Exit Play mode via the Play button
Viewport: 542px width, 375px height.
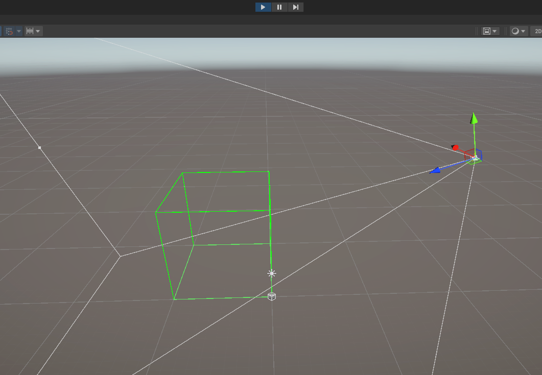pos(263,7)
